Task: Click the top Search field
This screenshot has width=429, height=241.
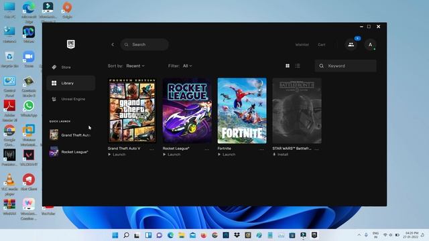Action: point(145,45)
